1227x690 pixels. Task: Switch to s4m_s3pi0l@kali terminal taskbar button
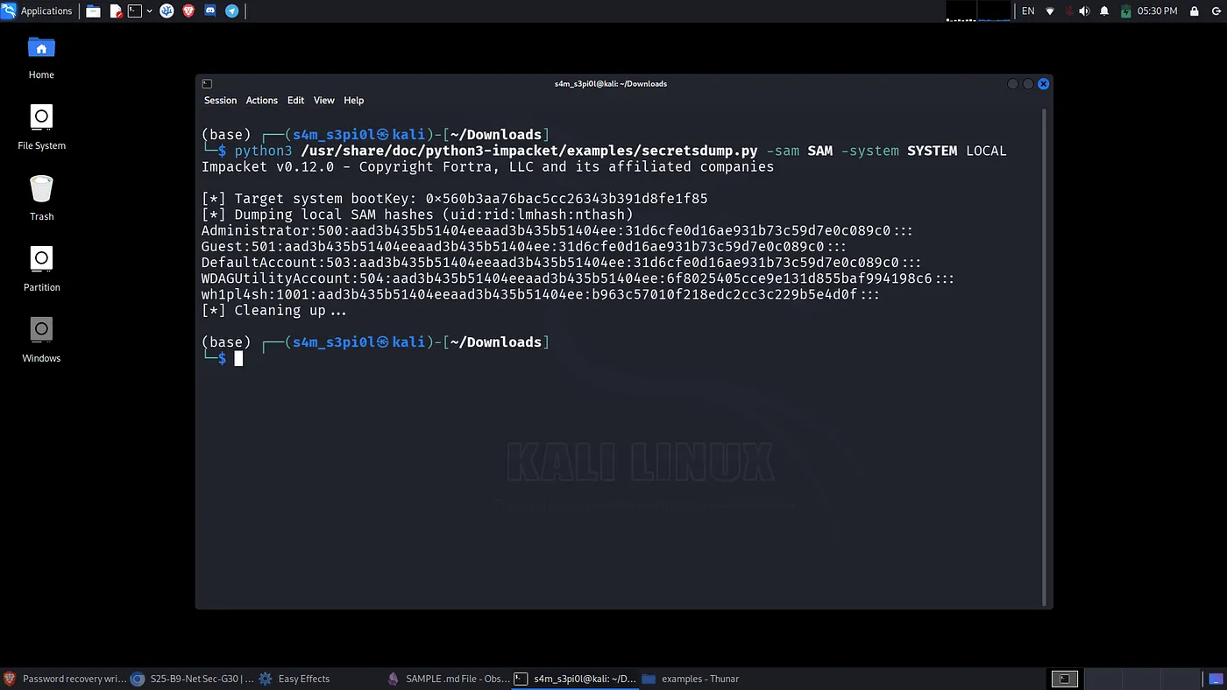577,679
